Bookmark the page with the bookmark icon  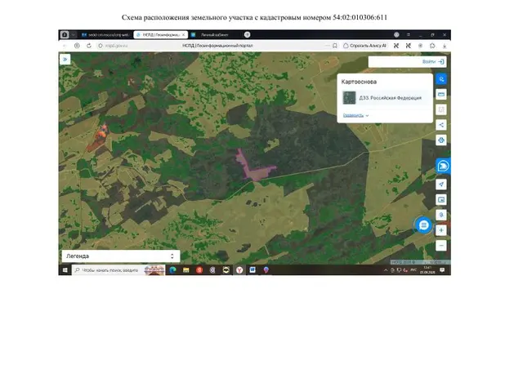pyautogui.click(x=335, y=46)
